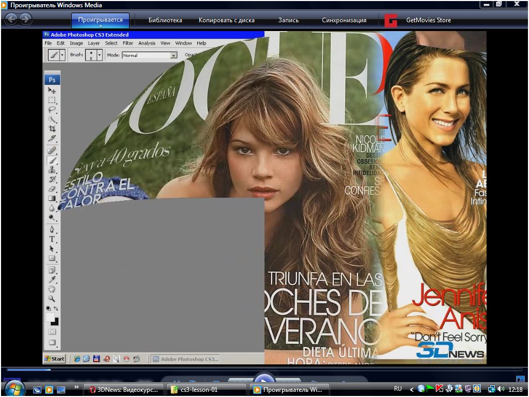Expand the Mode dropdown set to Normal
Viewport: 529px width, 397px height.
(174, 55)
